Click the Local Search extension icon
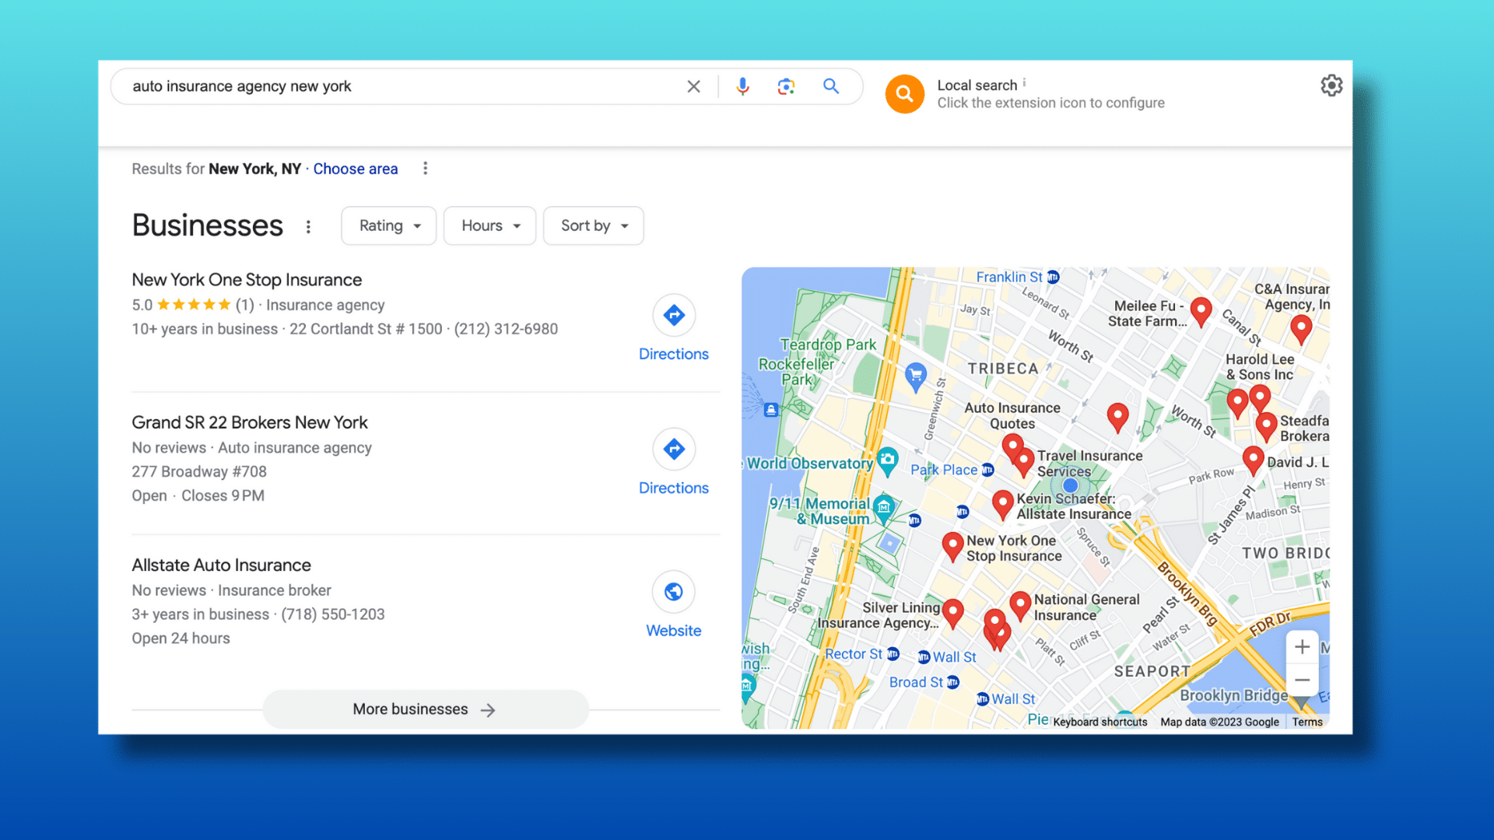The image size is (1494, 840). [903, 93]
